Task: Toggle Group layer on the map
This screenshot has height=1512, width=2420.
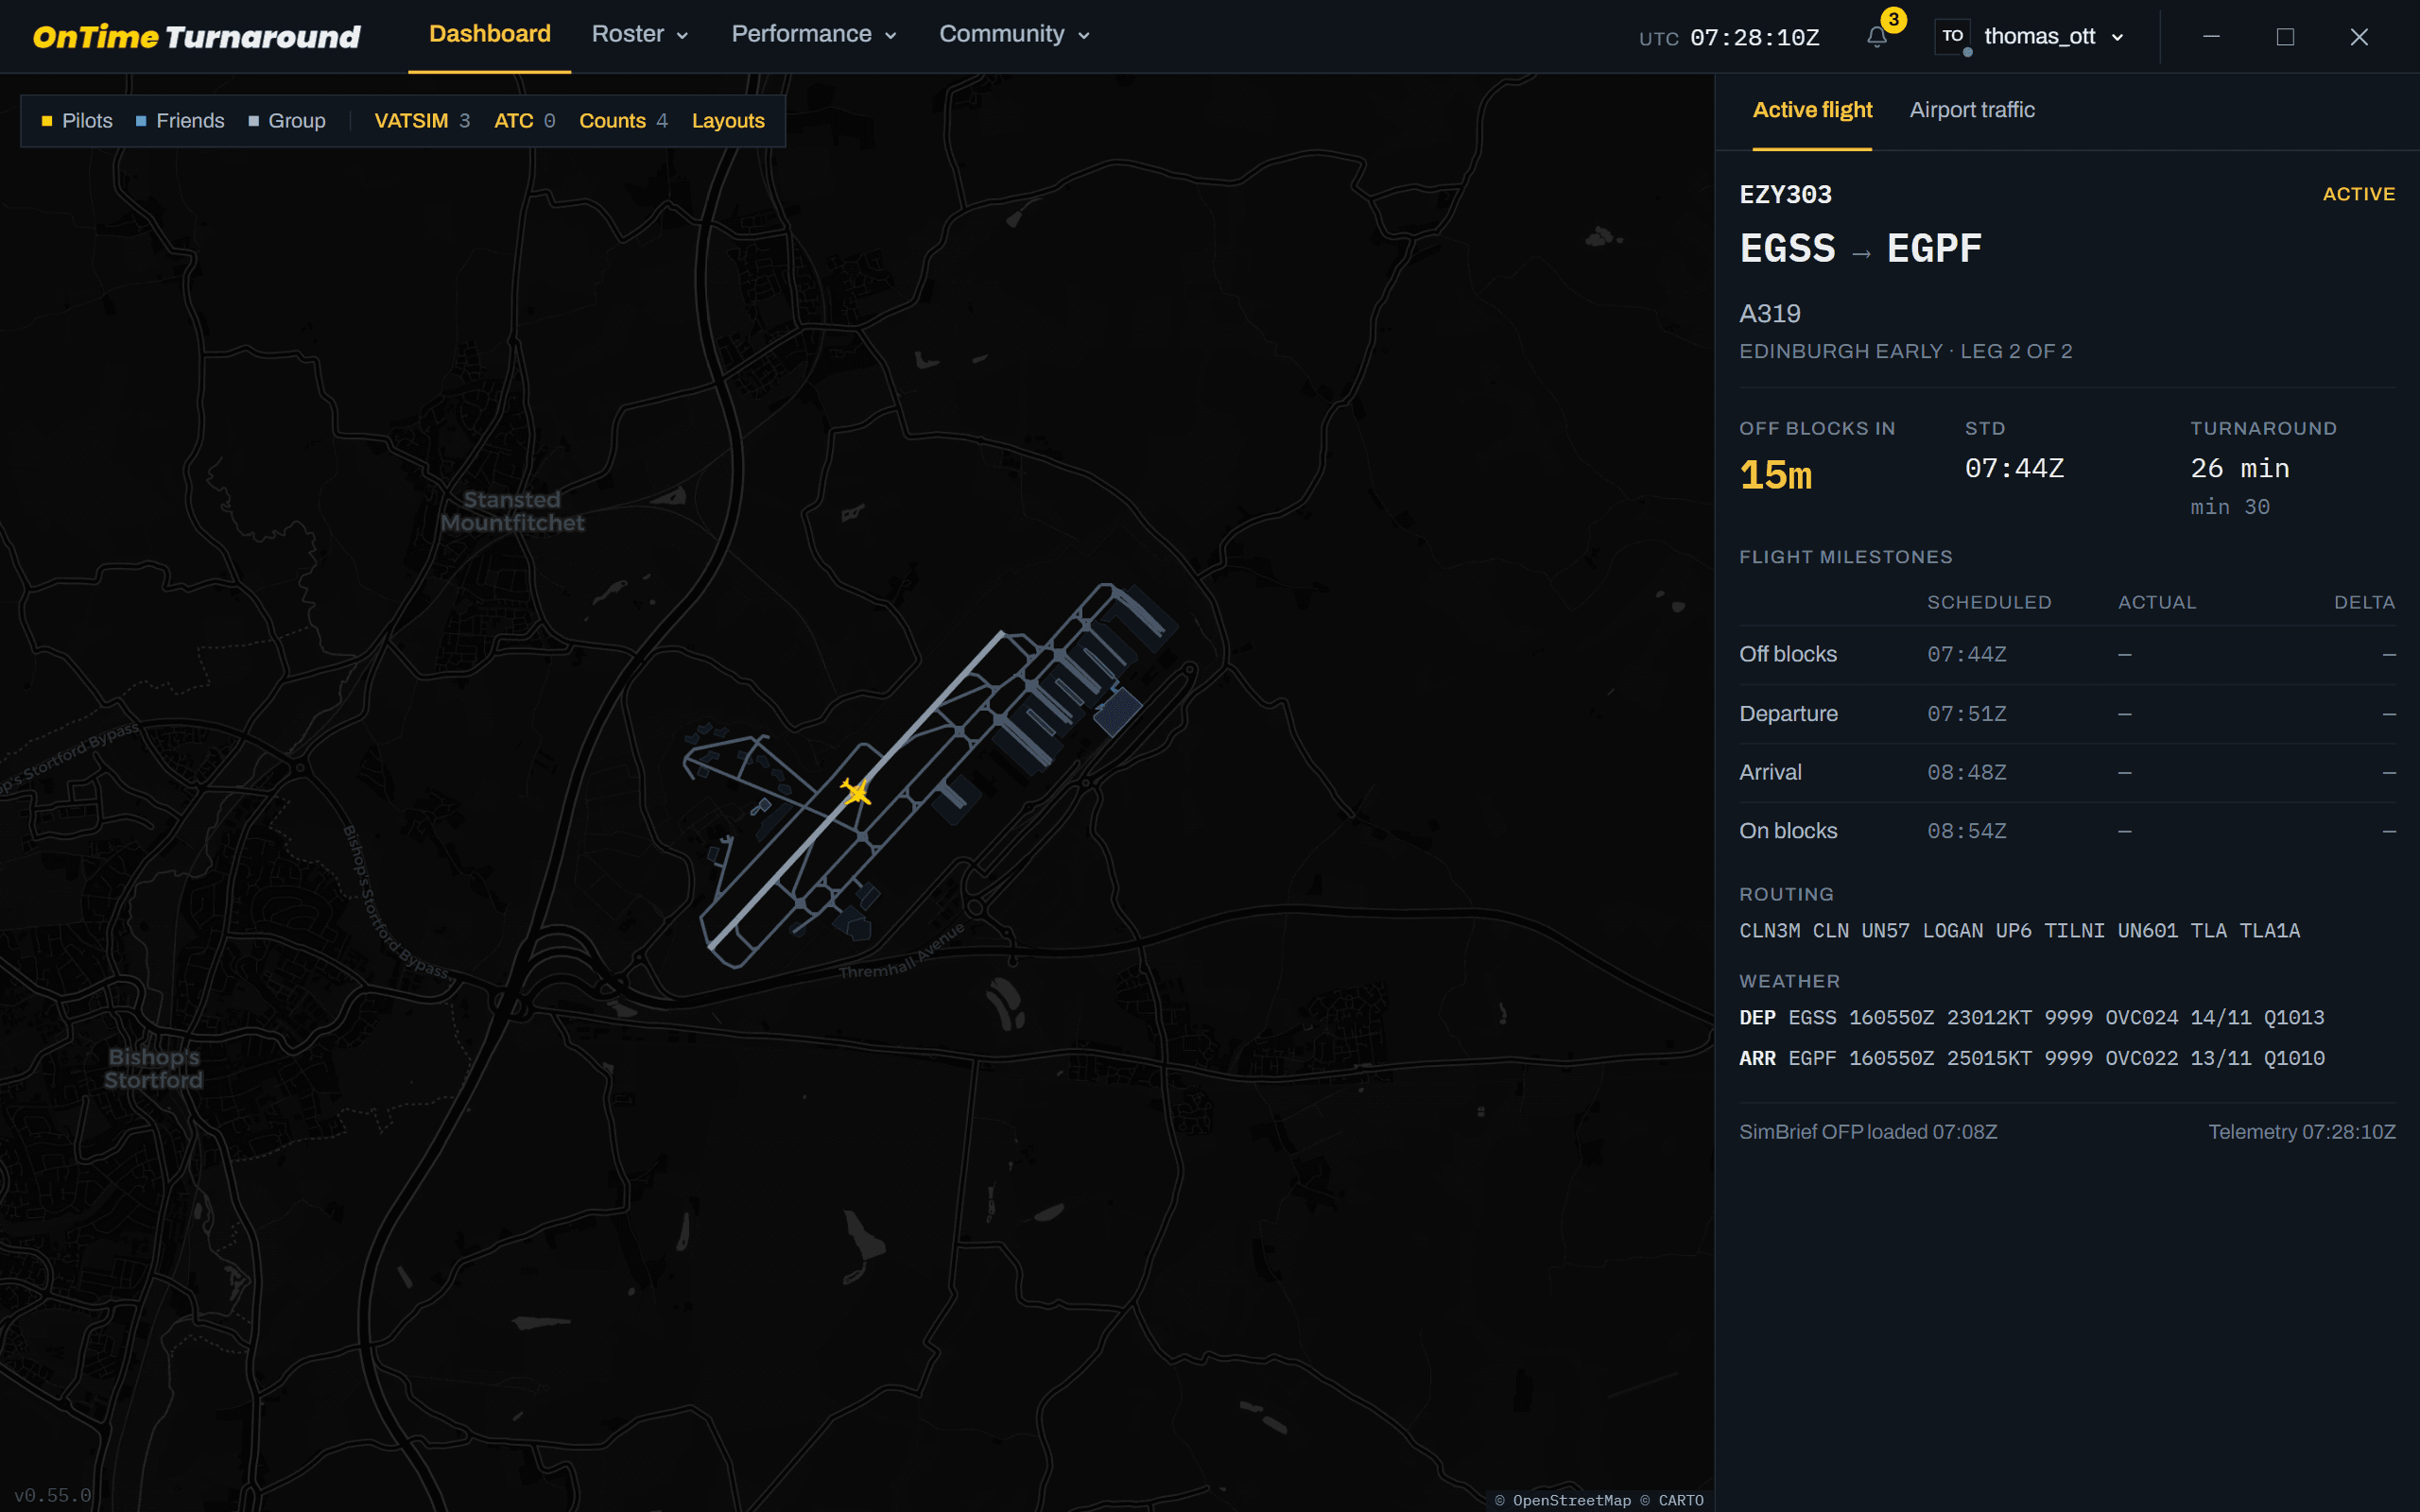Action: coord(287,121)
